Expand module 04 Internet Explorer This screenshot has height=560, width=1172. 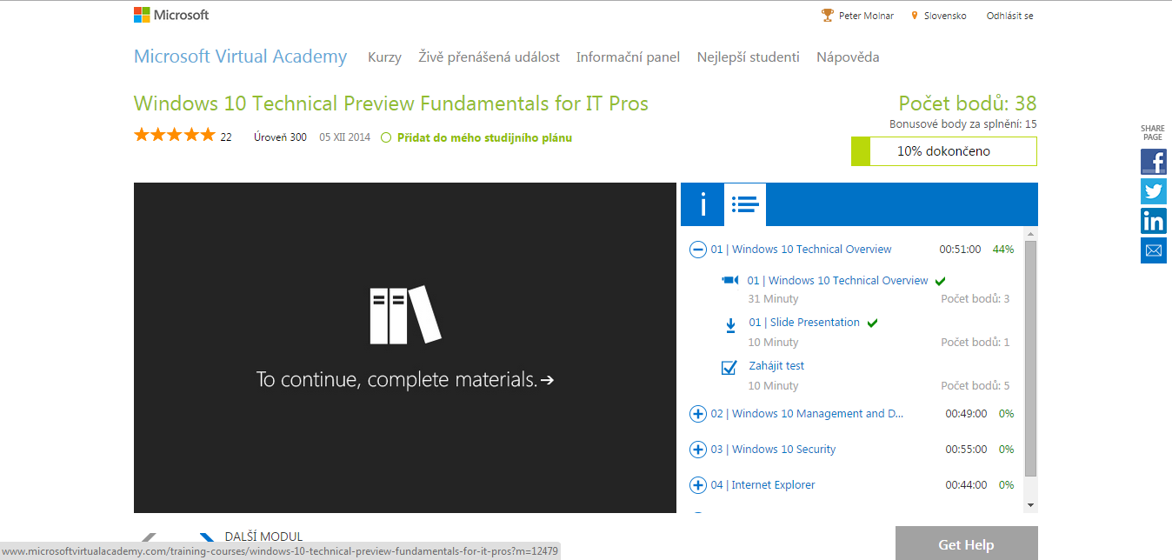[x=697, y=485]
